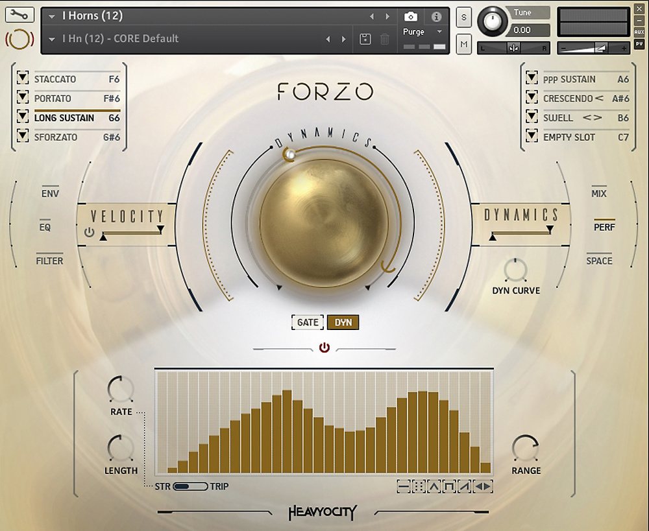Toggle the STR/TRIP switch
649x531 pixels.
[x=190, y=486]
